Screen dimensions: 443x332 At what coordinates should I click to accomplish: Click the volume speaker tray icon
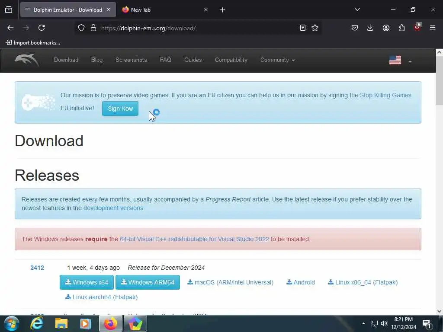(x=384, y=323)
